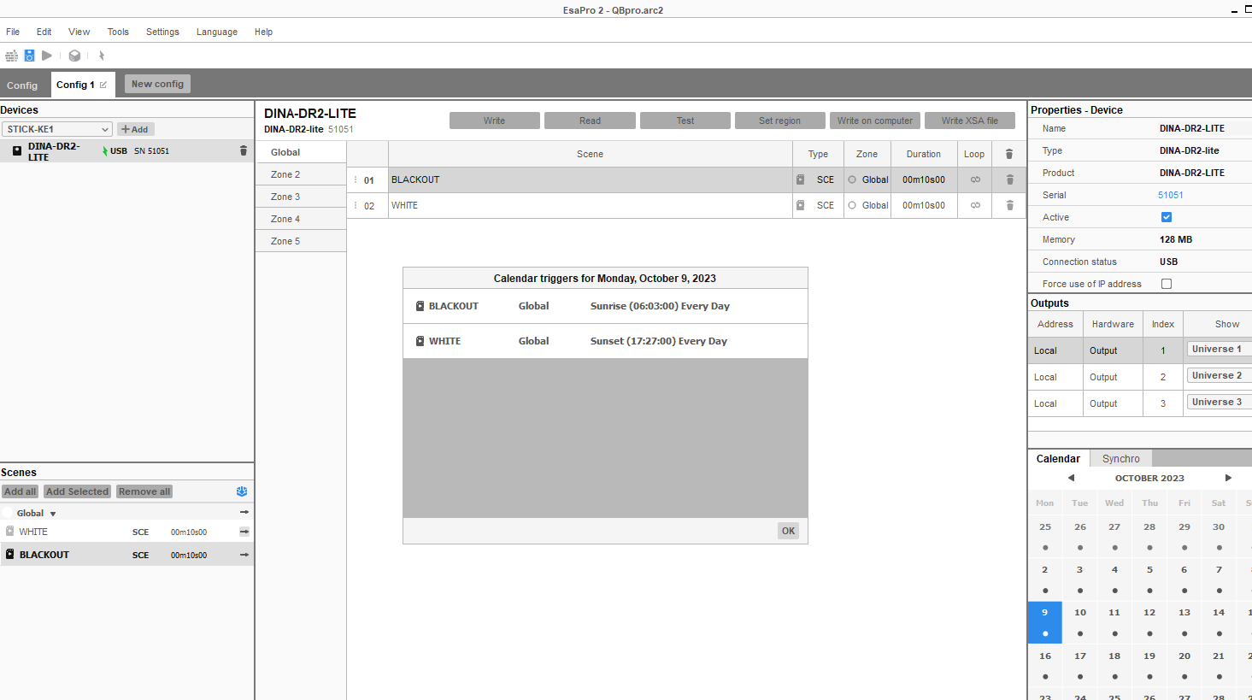Toggle the Global group circle in Scenes
This screenshot has height=700, width=1252.
pyautogui.click(x=8, y=513)
